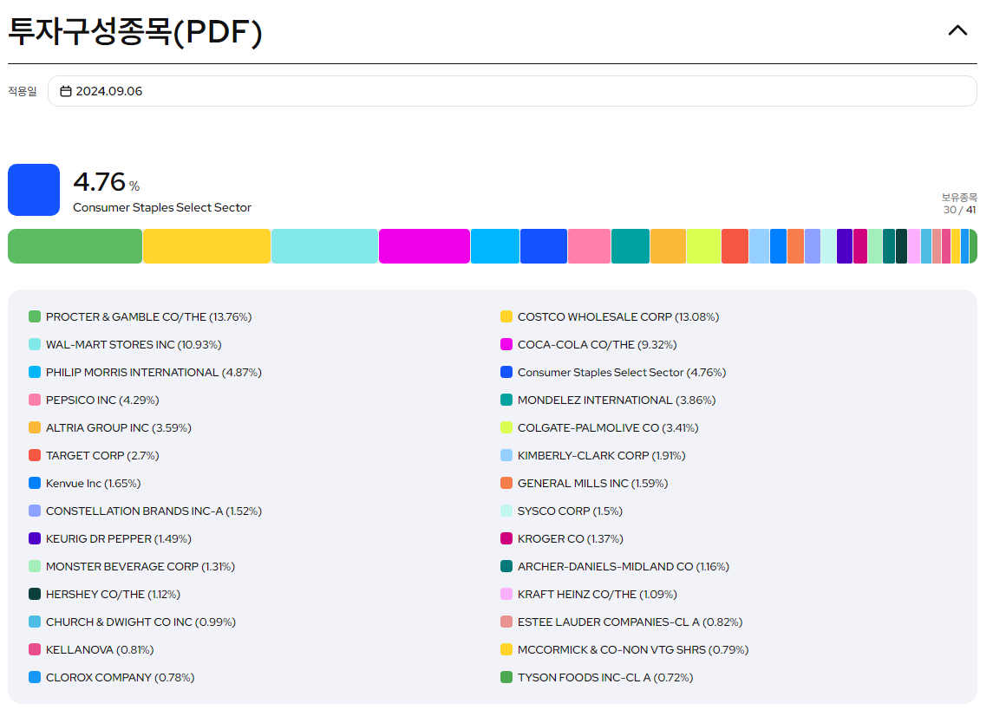Image resolution: width=993 pixels, height=710 pixels.
Task: Collapse the 투자구성종목(PDF) section chevron
Action: pyautogui.click(x=957, y=30)
